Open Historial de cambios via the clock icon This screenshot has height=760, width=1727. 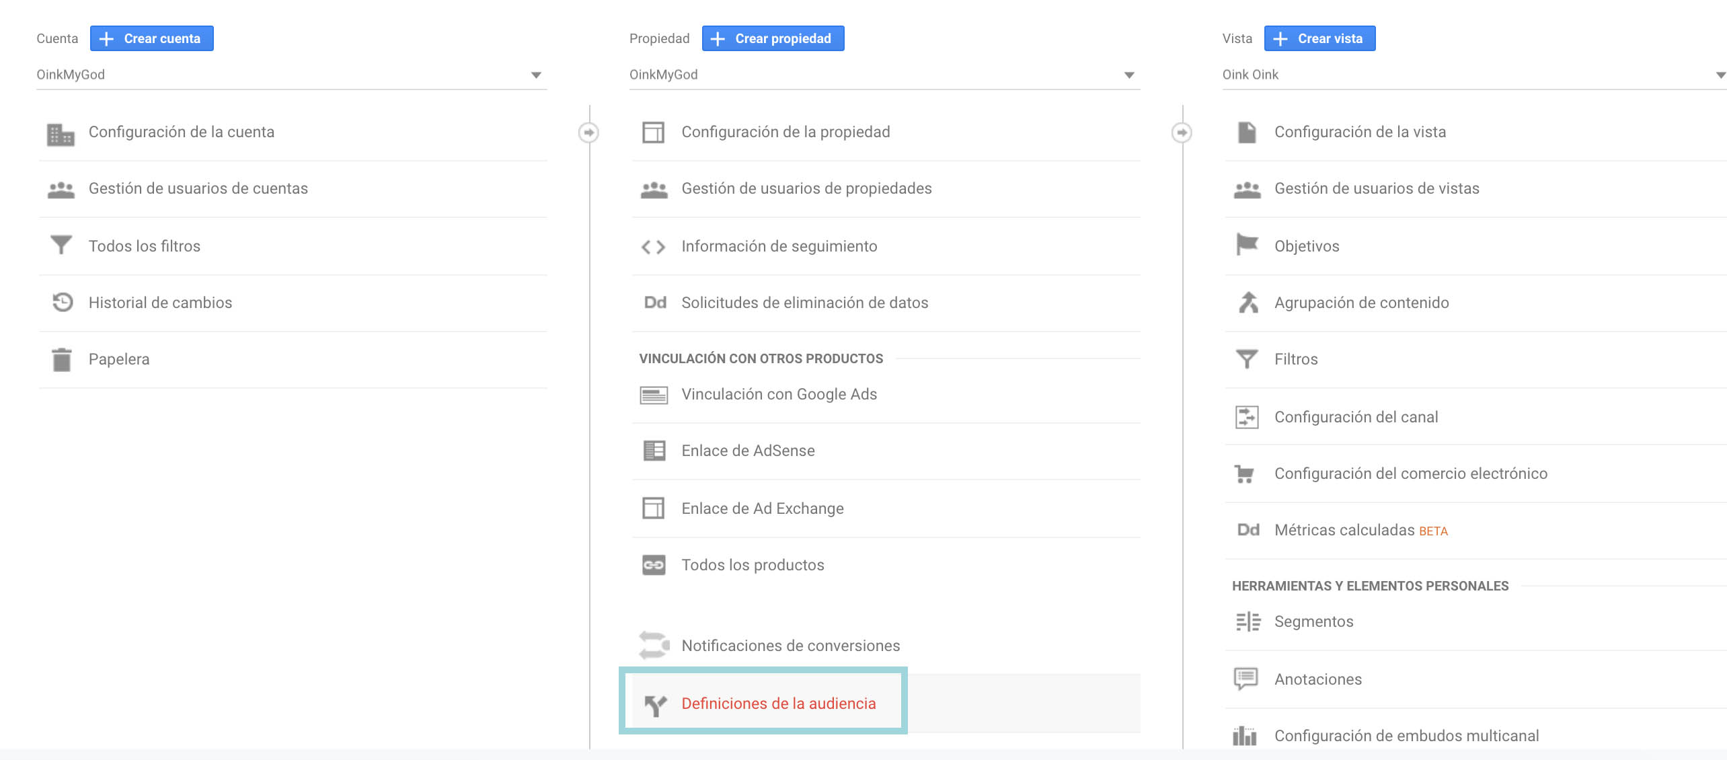(61, 302)
